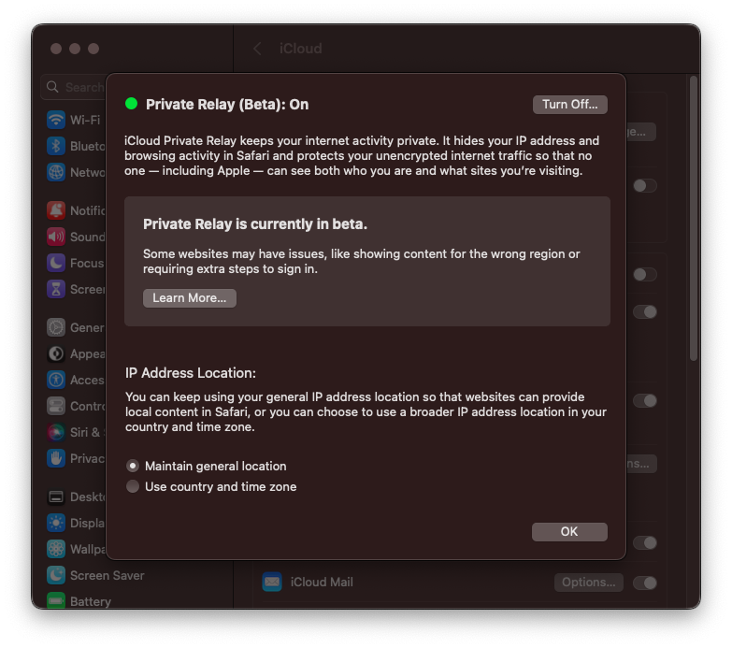This screenshot has width=732, height=648.
Task: Open Privacy hand icon in sidebar
Action: [x=56, y=458]
